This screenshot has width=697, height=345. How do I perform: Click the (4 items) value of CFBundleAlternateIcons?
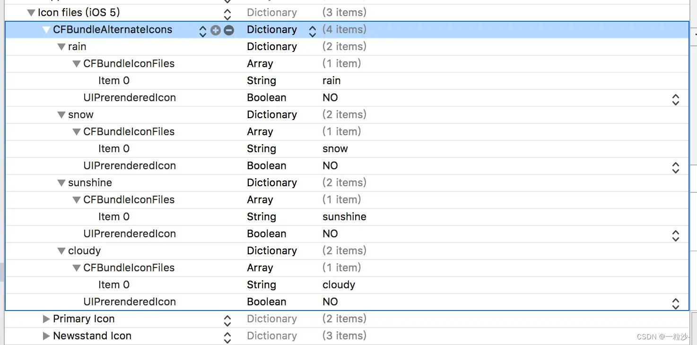click(344, 30)
